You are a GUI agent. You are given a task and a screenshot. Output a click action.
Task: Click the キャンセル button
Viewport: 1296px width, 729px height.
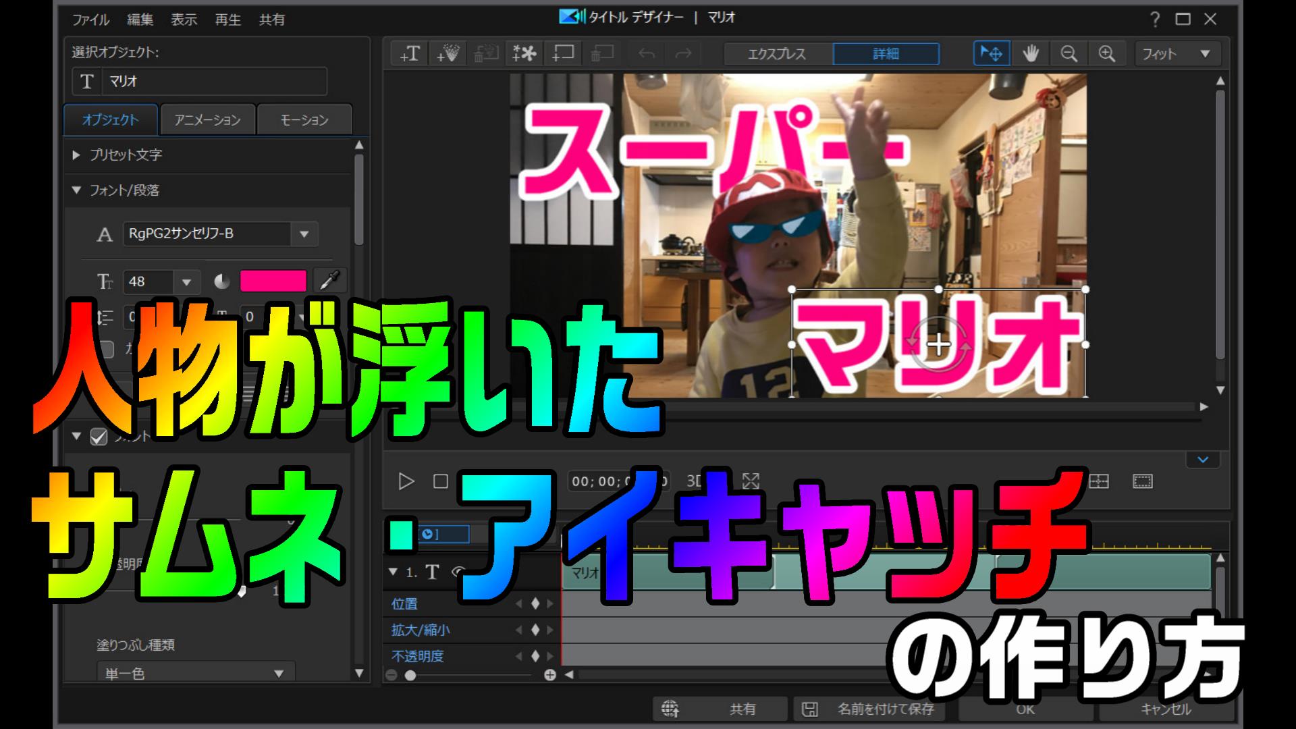tap(1166, 709)
